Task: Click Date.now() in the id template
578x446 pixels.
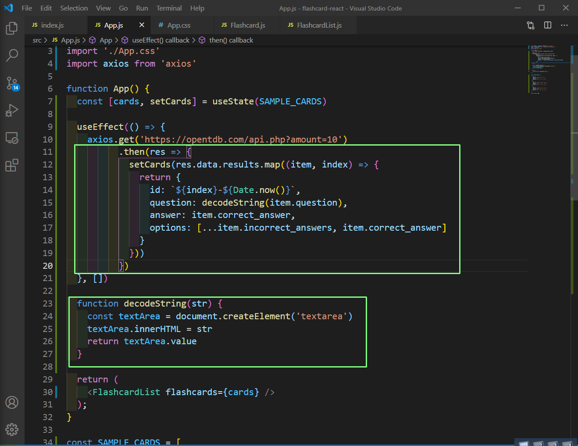Action: (x=259, y=190)
